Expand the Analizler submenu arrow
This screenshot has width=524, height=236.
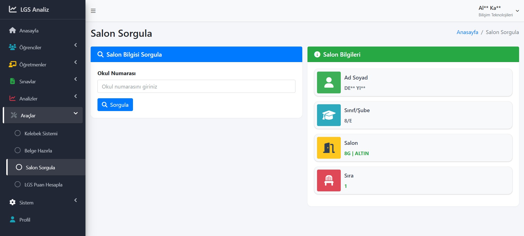(x=76, y=96)
